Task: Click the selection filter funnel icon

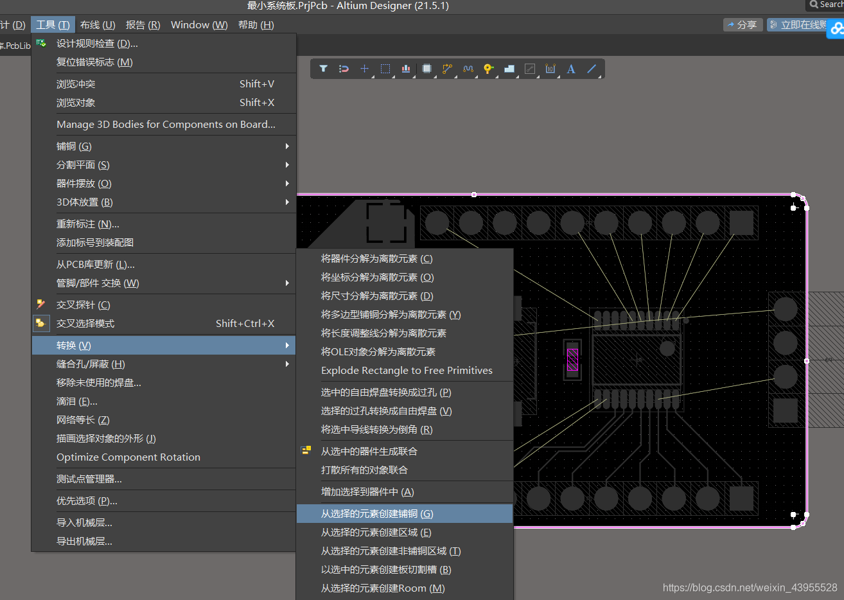Action: click(x=324, y=69)
